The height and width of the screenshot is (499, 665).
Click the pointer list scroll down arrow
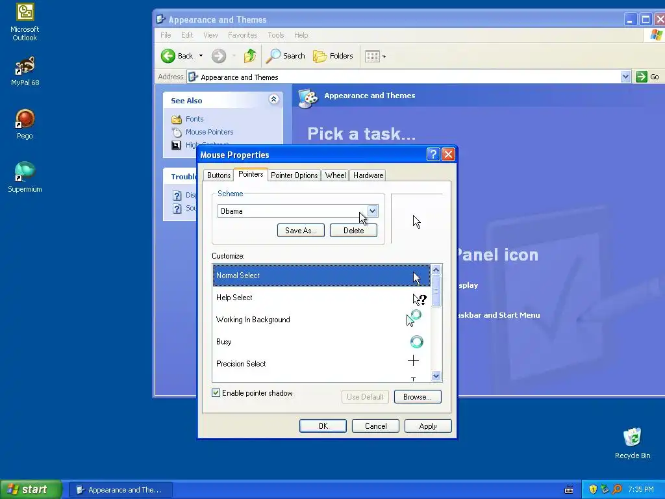[436, 376]
